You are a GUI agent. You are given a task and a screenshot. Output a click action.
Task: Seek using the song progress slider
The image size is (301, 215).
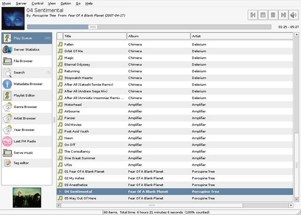[149, 27]
